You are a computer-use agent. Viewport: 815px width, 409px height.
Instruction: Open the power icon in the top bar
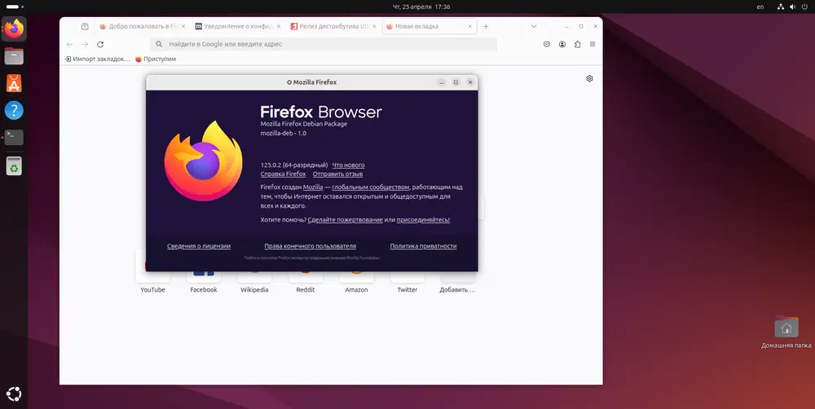(804, 7)
